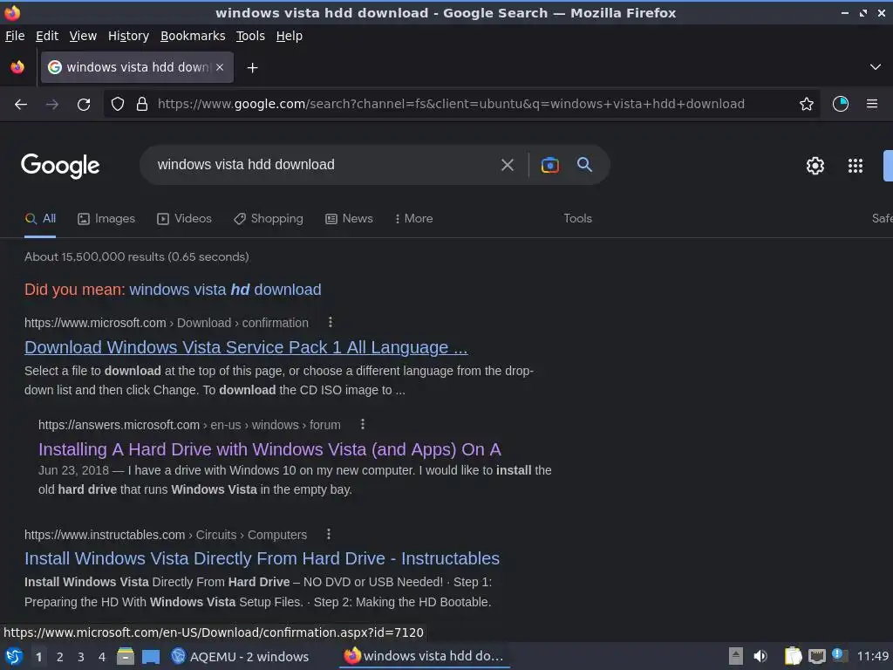Open options for instructables.com result

[x=329, y=535]
